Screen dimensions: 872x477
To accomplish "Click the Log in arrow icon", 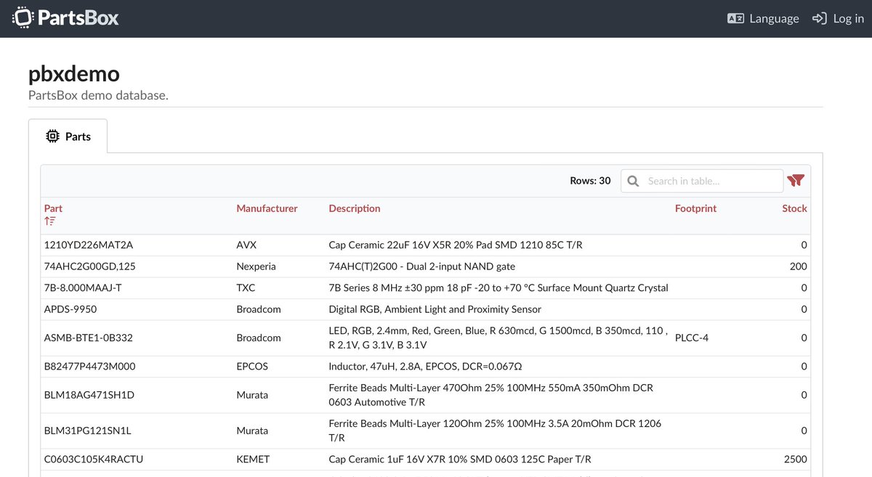I will [820, 18].
